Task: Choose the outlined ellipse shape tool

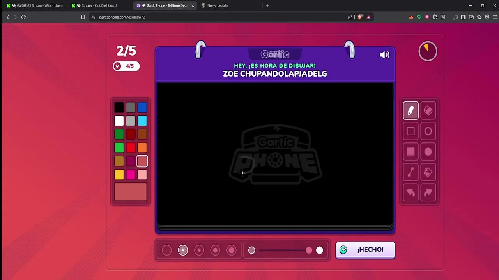Action: click(428, 131)
